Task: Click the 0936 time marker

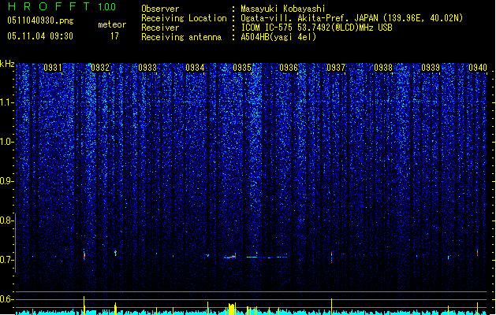Action: pyautogui.click(x=289, y=68)
